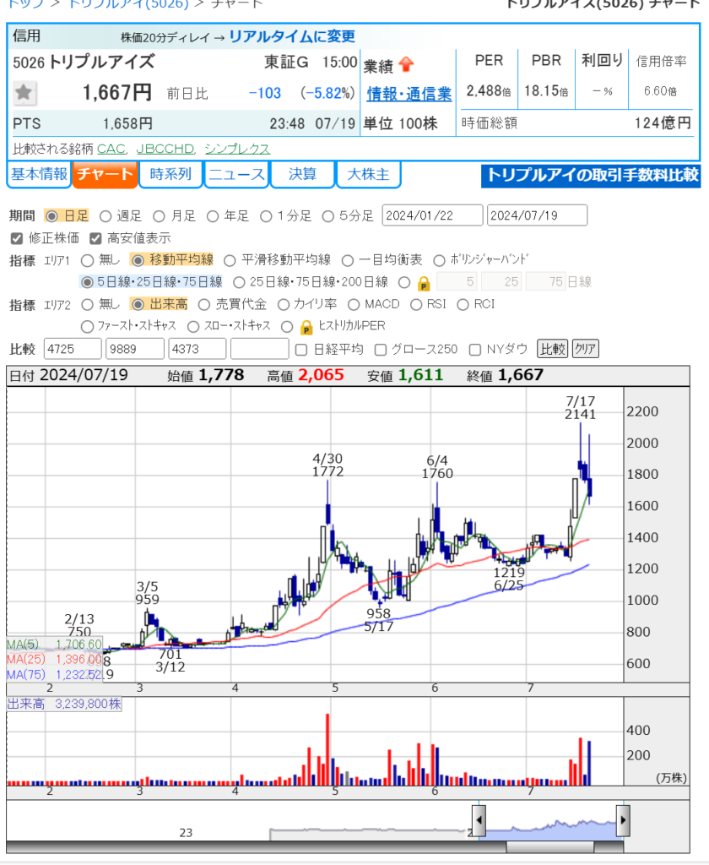The height and width of the screenshot is (865, 709).
Task: Open the 時系列 tab
Action: (170, 175)
